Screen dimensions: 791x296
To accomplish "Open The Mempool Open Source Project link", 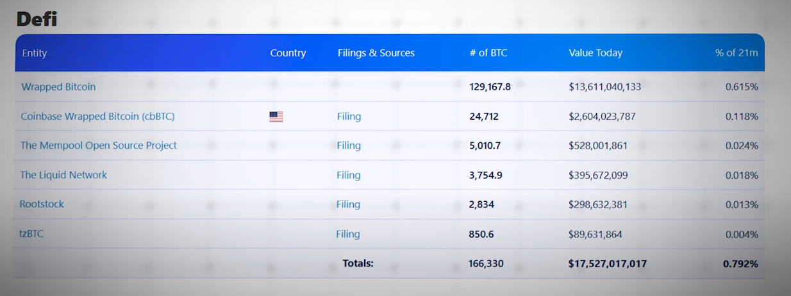I will coord(99,145).
